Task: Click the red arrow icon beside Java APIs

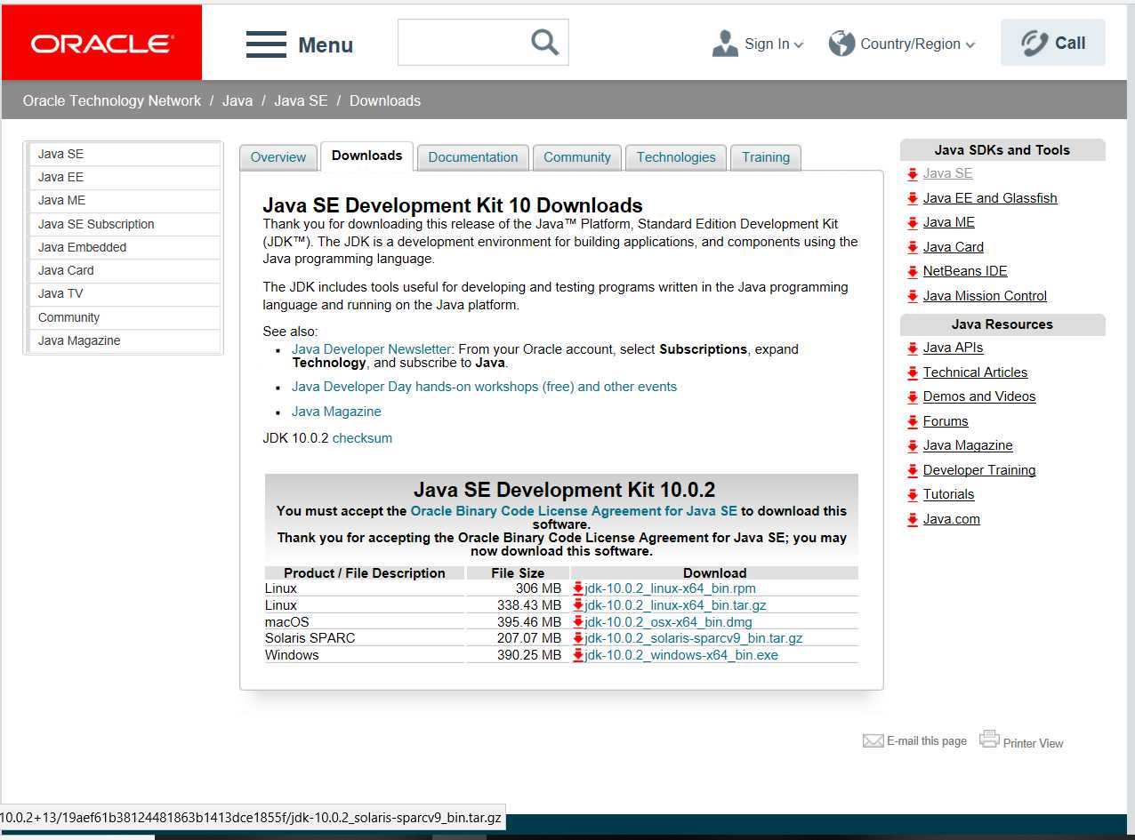Action: click(x=913, y=348)
